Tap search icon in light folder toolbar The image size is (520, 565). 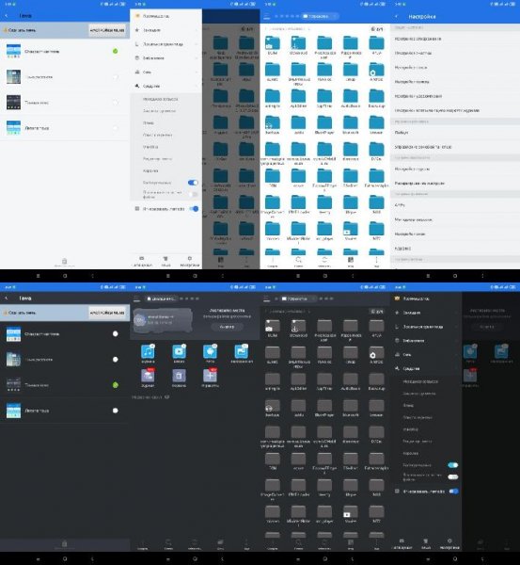click(x=298, y=261)
